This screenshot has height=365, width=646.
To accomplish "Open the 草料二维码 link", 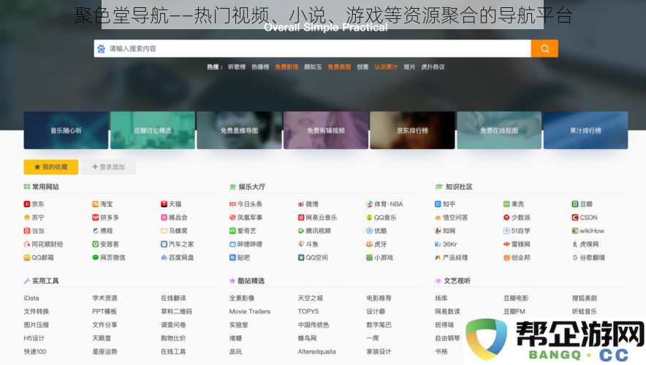I will pos(176,312).
